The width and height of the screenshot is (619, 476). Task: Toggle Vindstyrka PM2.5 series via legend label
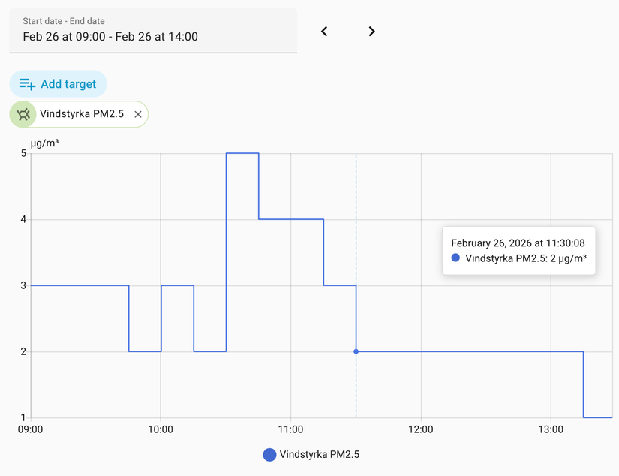click(x=319, y=455)
